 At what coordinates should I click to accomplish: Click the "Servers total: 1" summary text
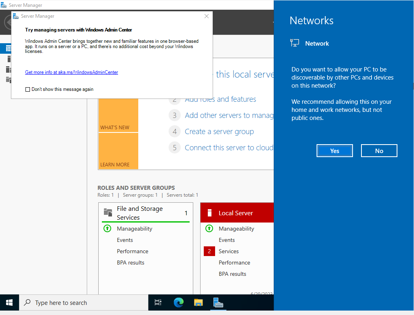coord(182,195)
